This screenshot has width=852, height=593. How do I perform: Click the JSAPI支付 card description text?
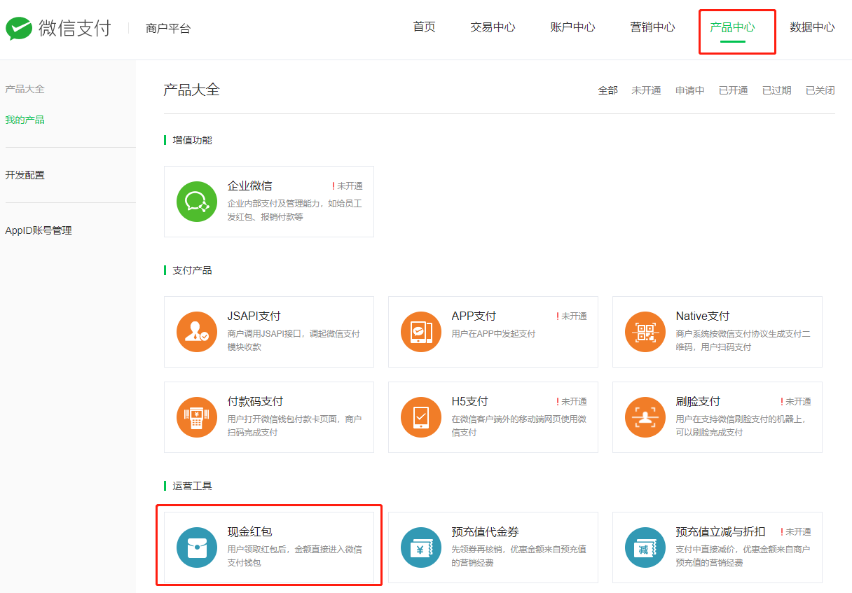coord(294,340)
